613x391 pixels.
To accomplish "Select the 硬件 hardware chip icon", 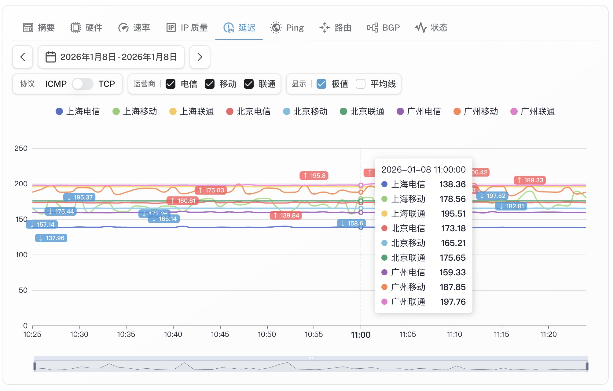I will click(76, 28).
